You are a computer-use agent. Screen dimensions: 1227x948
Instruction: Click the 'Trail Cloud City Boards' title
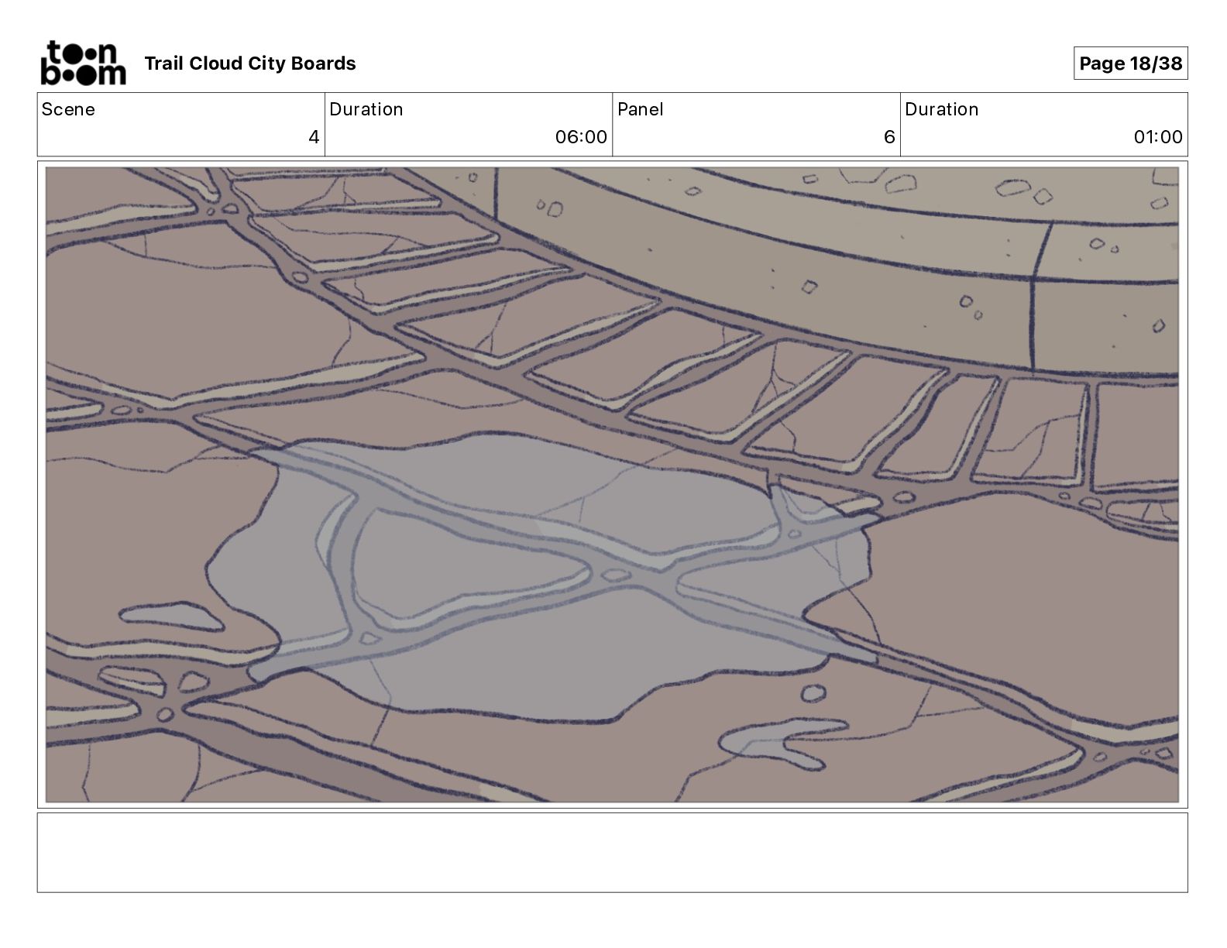point(250,64)
